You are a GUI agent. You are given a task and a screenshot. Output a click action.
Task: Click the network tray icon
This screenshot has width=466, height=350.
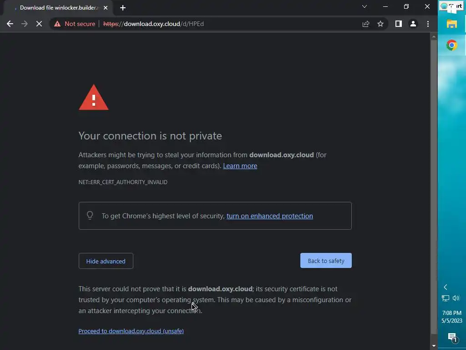click(x=445, y=298)
